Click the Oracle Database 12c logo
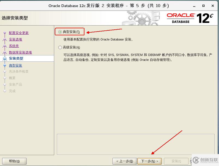The image size is (219, 166). pyautogui.click(x=190, y=18)
